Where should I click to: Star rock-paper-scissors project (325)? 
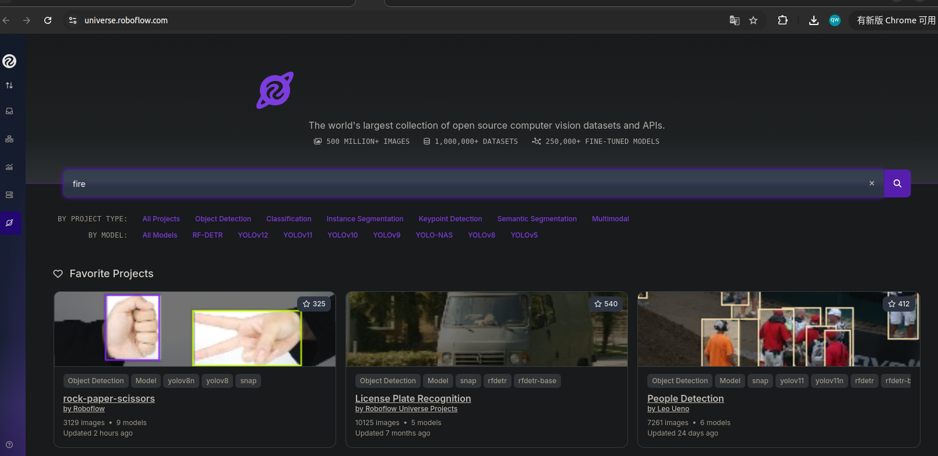pos(314,304)
